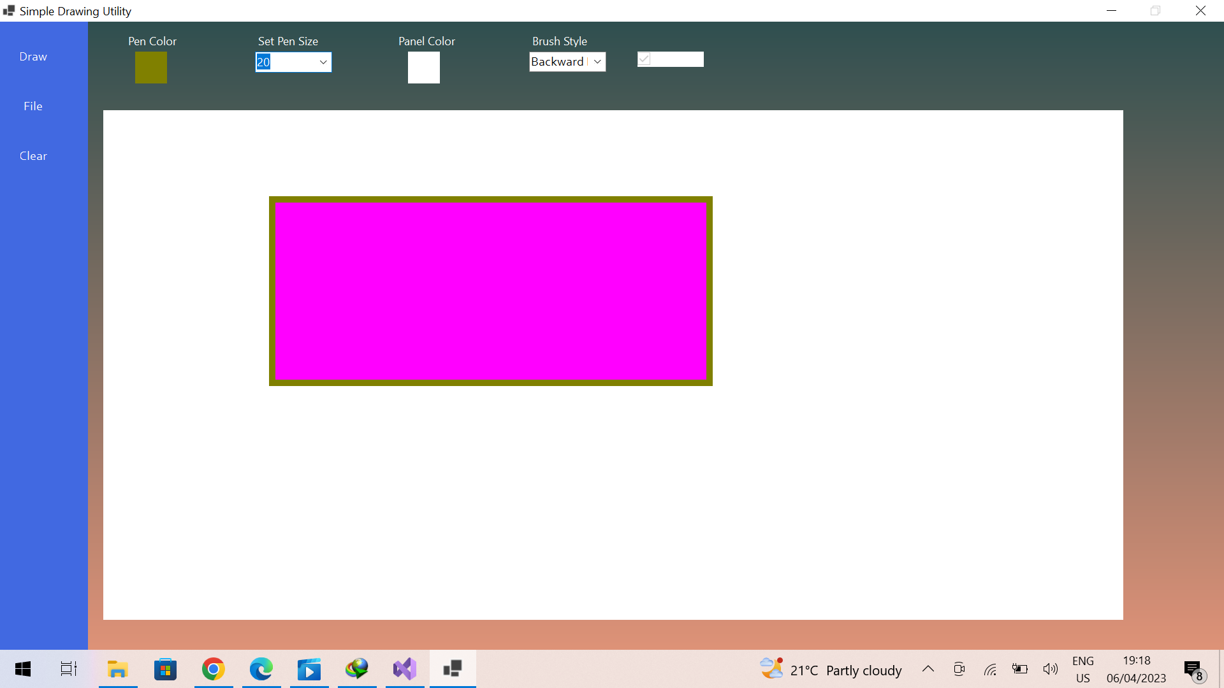This screenshot has height=688, width=1224.
Task: Click the Pen Color olive swatch
Action: pos(150,68)
